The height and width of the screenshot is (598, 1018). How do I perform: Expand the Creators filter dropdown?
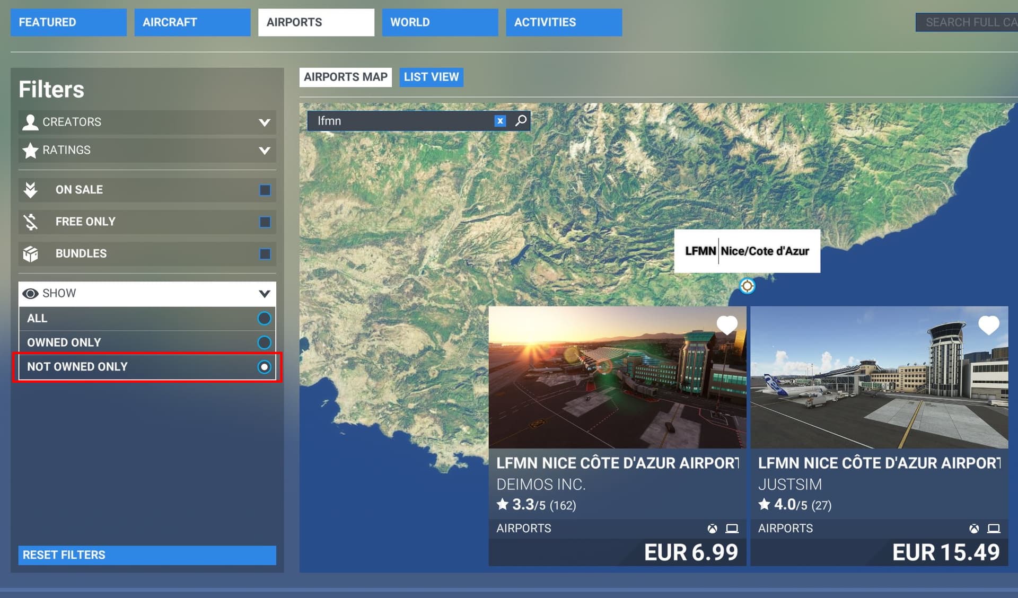tap(264, 122)
